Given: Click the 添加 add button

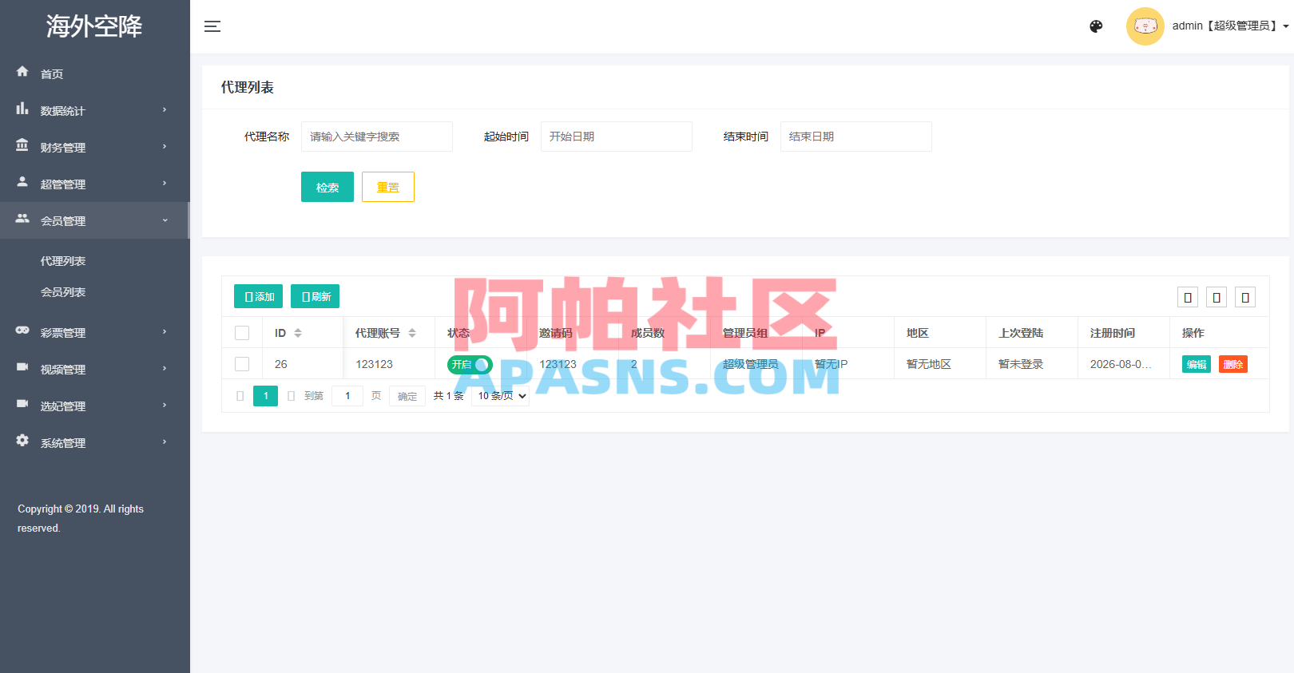Looking at the screenshot, I should (x=258, y=296).
